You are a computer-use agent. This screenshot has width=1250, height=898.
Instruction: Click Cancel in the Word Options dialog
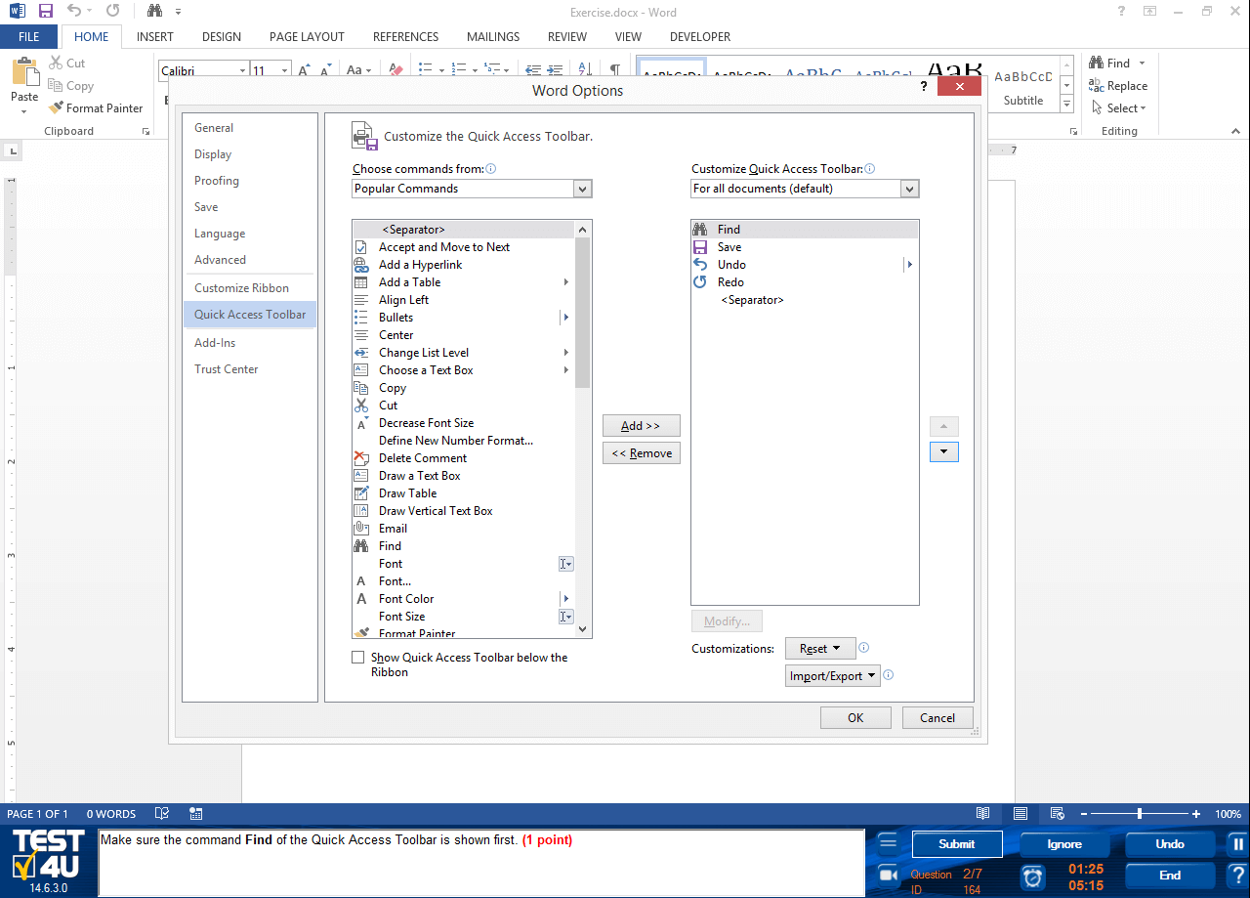coord(937,718)
